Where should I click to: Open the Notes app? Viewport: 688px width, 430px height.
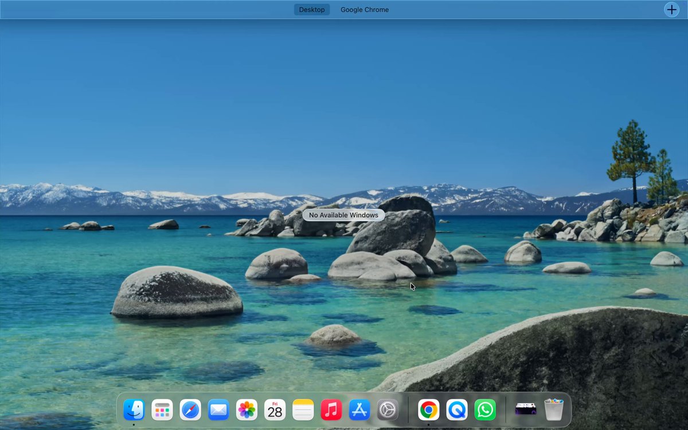pos(303,410)
